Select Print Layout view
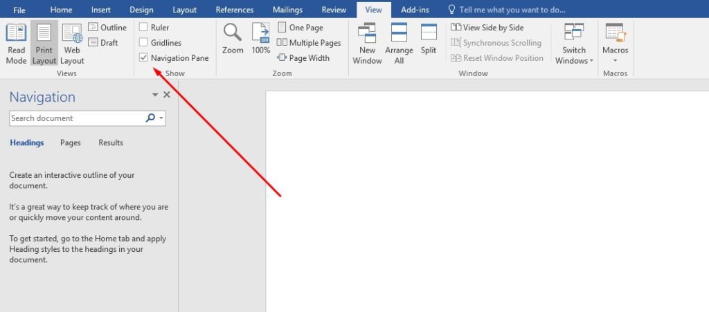 tap(44, 44)
